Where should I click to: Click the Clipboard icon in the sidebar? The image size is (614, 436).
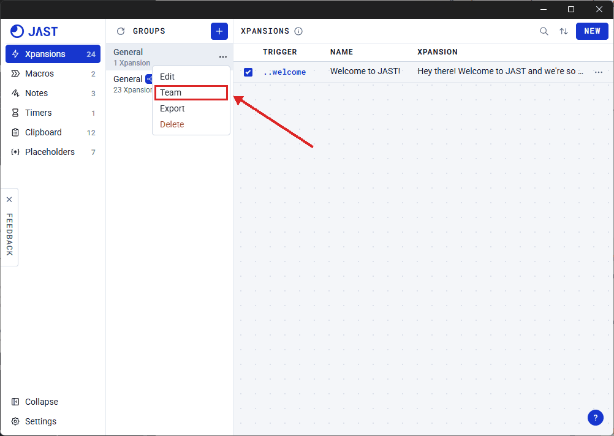15,132
